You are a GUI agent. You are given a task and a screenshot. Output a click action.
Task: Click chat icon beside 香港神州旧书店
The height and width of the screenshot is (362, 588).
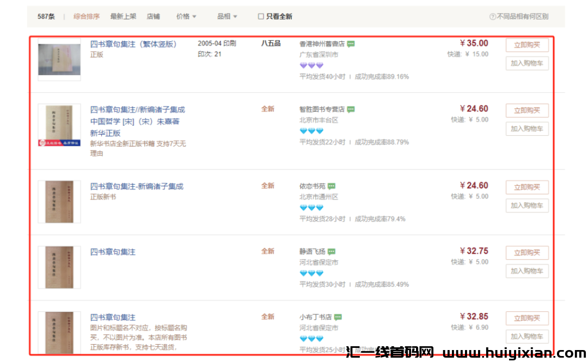click(351, 44)
